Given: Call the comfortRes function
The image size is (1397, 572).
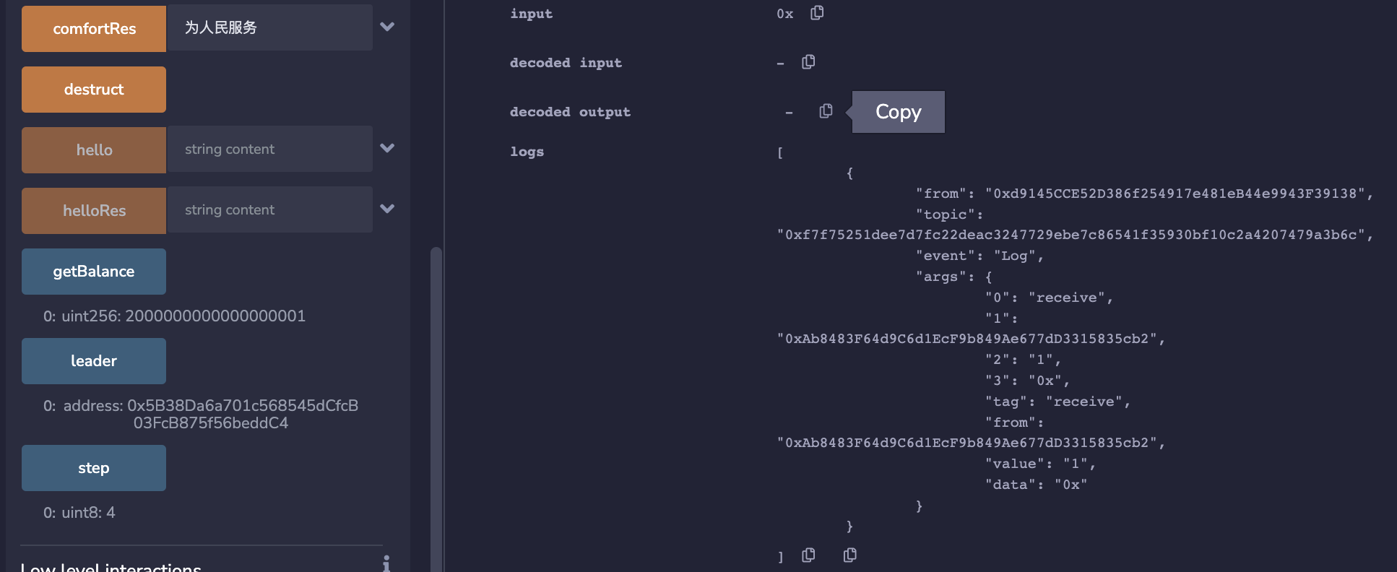Looking at the screenshot, I should click(94, 29).
